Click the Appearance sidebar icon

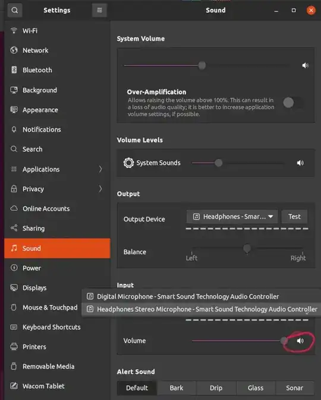[x=14, y=110]
